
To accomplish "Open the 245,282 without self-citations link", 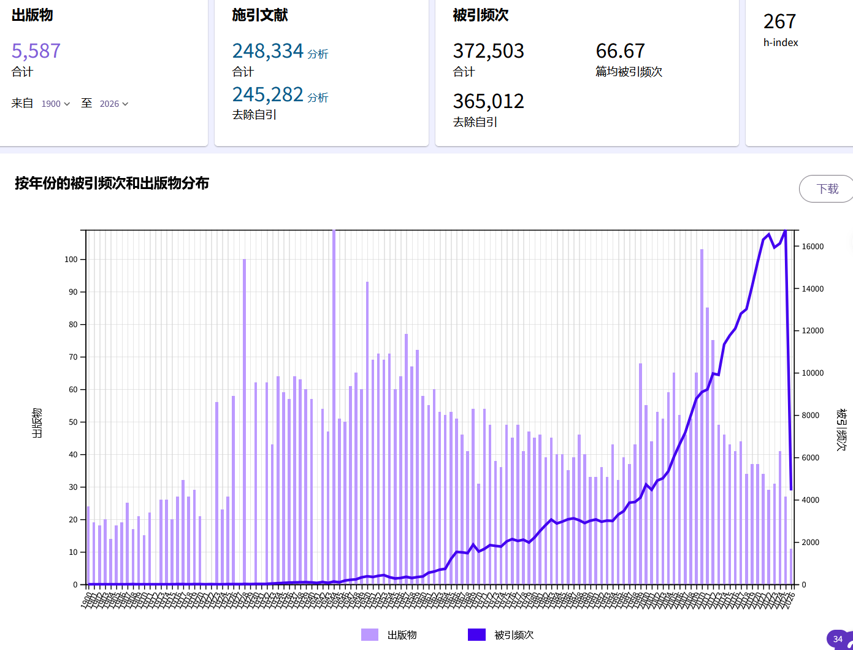I will pos(267,95).
